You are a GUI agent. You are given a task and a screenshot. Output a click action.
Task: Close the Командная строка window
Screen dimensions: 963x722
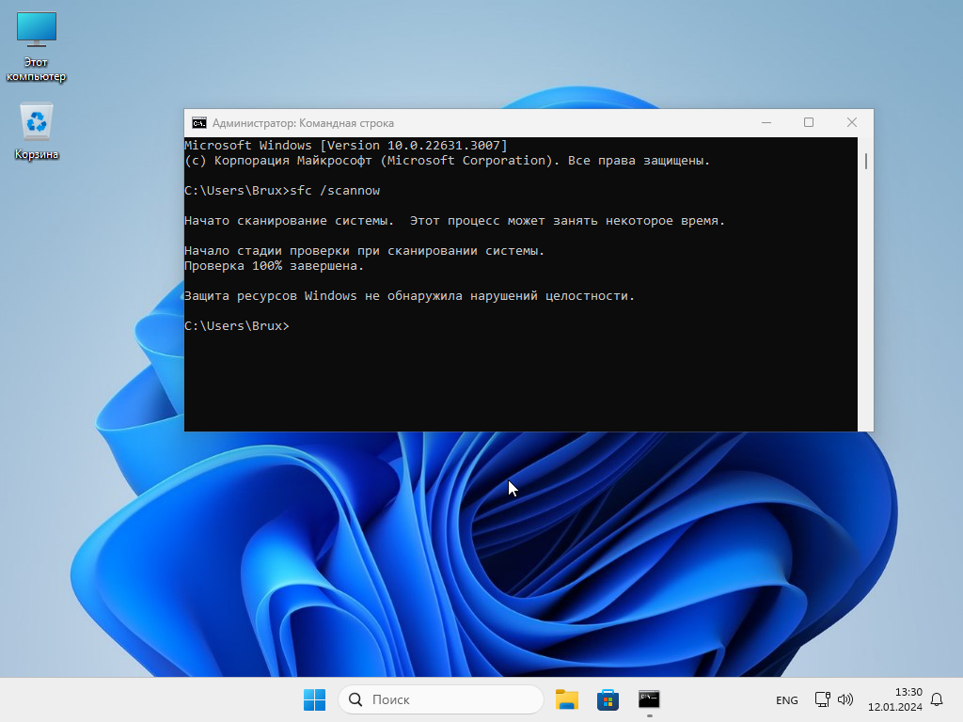point(852,123)
